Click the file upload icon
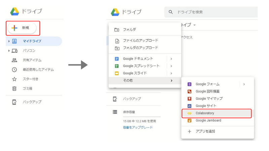Viewport: 269px width, 151px height. tap(117, 41)
